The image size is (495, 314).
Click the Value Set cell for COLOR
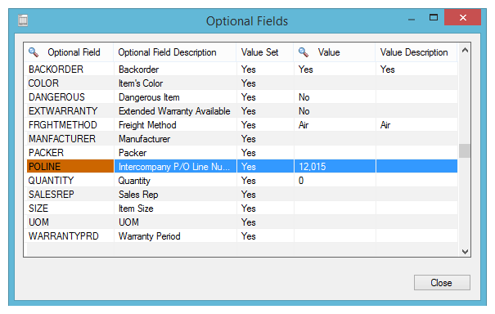click(x=265, y=83)
